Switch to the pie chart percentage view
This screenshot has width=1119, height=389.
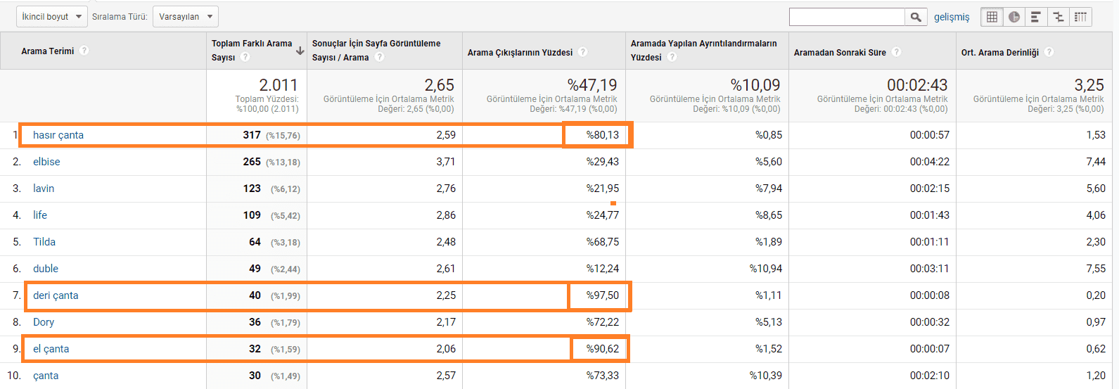click(1014, 17)
